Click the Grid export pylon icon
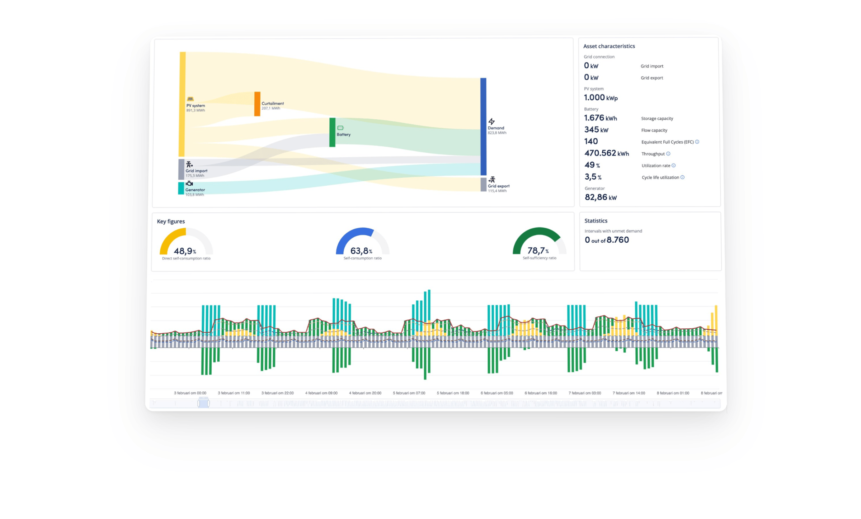This screenshot has width=861, height=519. pos(492,180)
